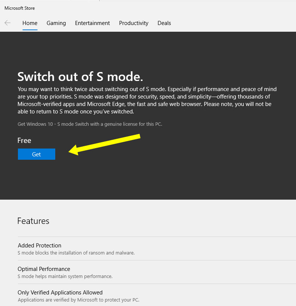
Task: Click the 'Get Windows 10 - S mode Switch' license text
Action: 90,124
